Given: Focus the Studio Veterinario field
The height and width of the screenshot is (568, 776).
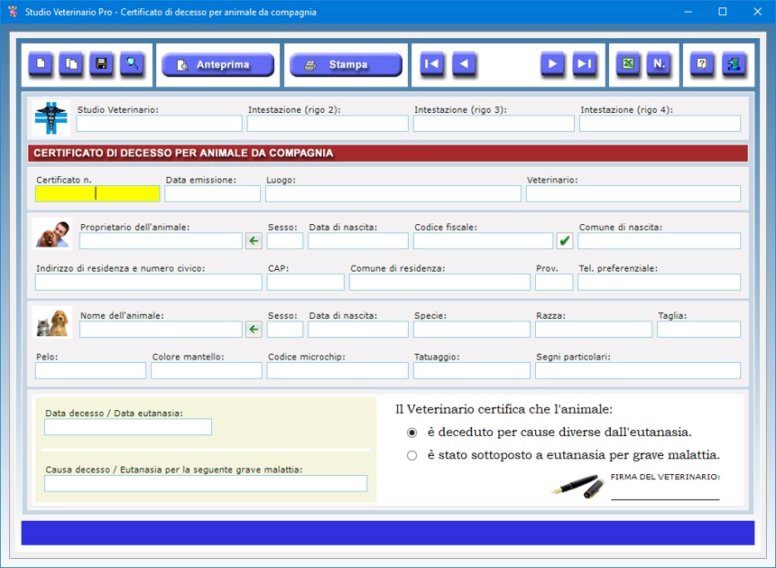Looking at the screenshot, I should pyautogui.click(x=160, y=124).
